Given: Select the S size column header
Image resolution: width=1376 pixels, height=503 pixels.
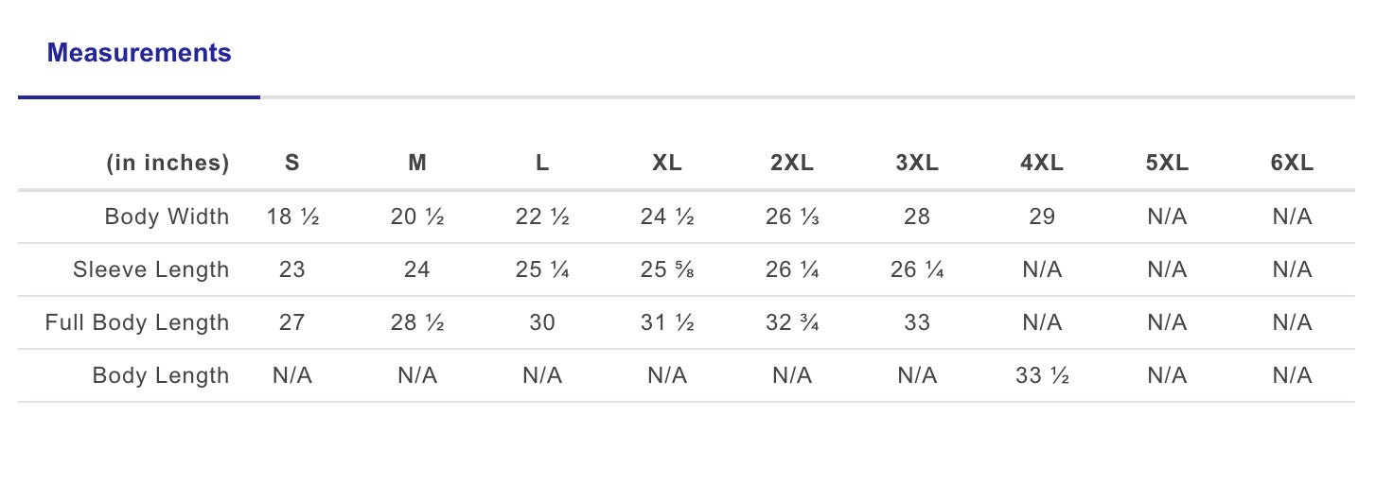Looking at the screenshot, I should (x=292, y=163).
